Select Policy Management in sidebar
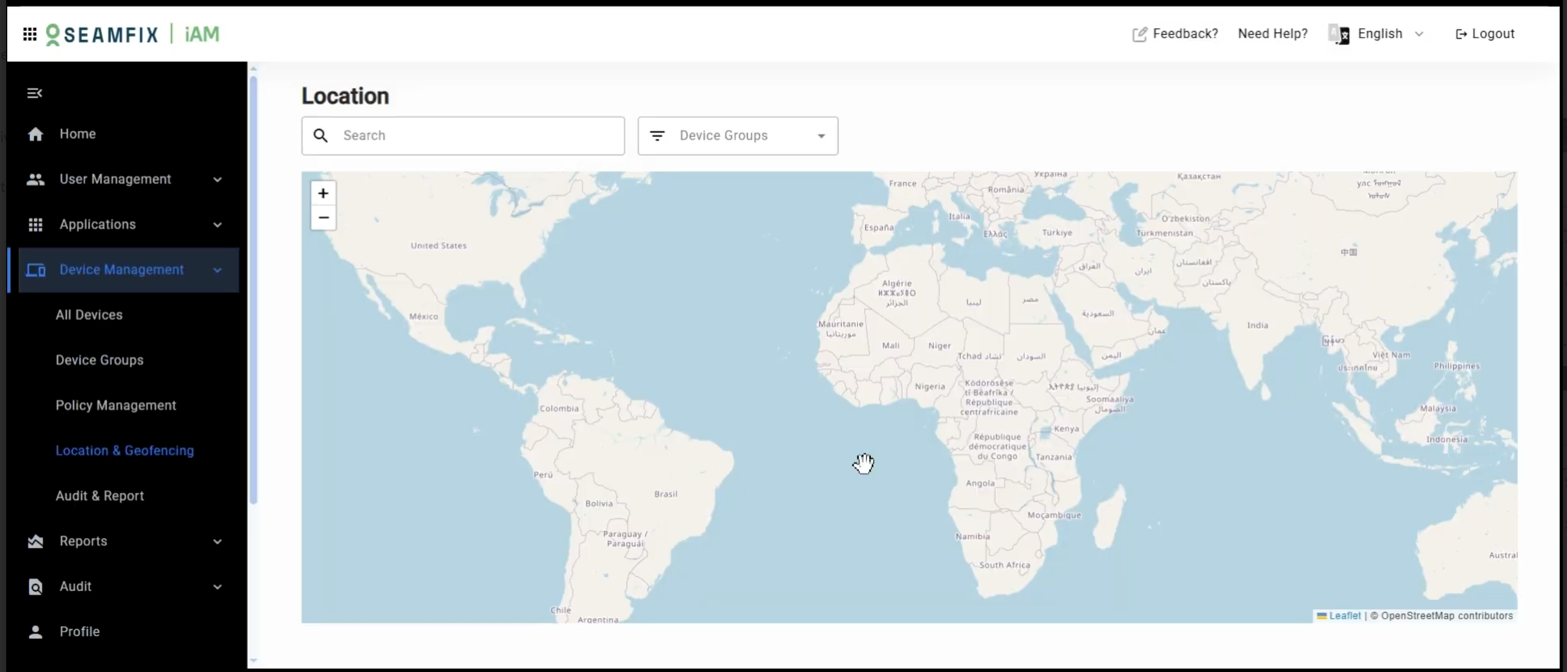The height and width of the screenshot is (672, 1567). [115, 405]
